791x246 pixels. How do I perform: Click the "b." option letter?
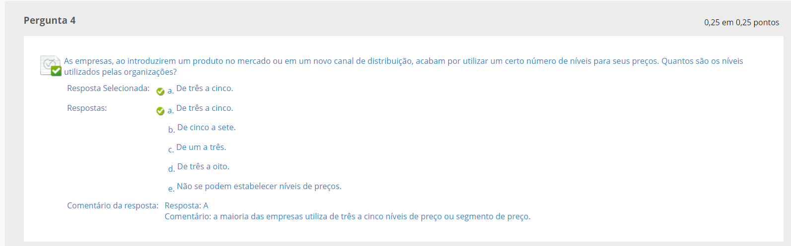point(171,130)
